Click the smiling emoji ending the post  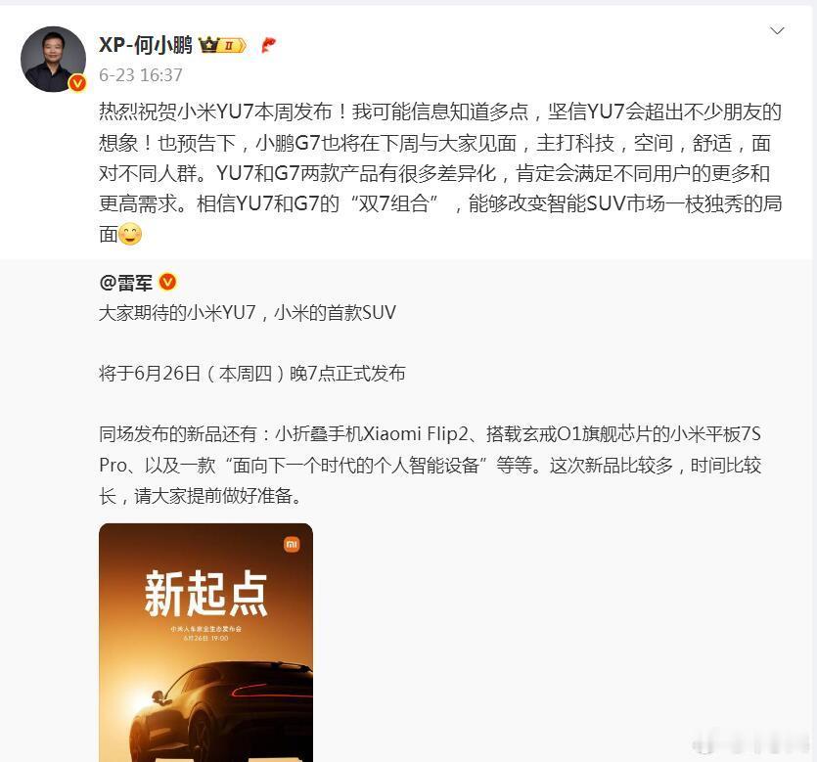click(x=130, y=234)
